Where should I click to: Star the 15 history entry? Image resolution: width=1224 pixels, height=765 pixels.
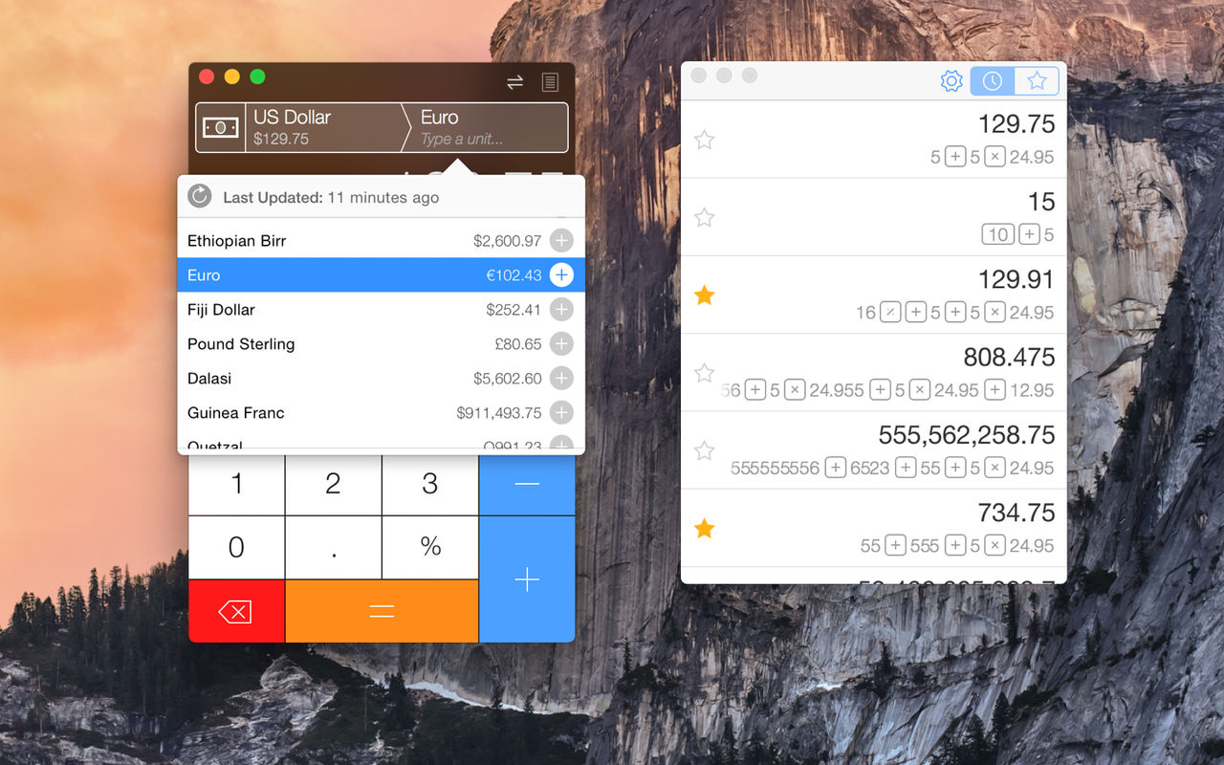click(704, 217)
